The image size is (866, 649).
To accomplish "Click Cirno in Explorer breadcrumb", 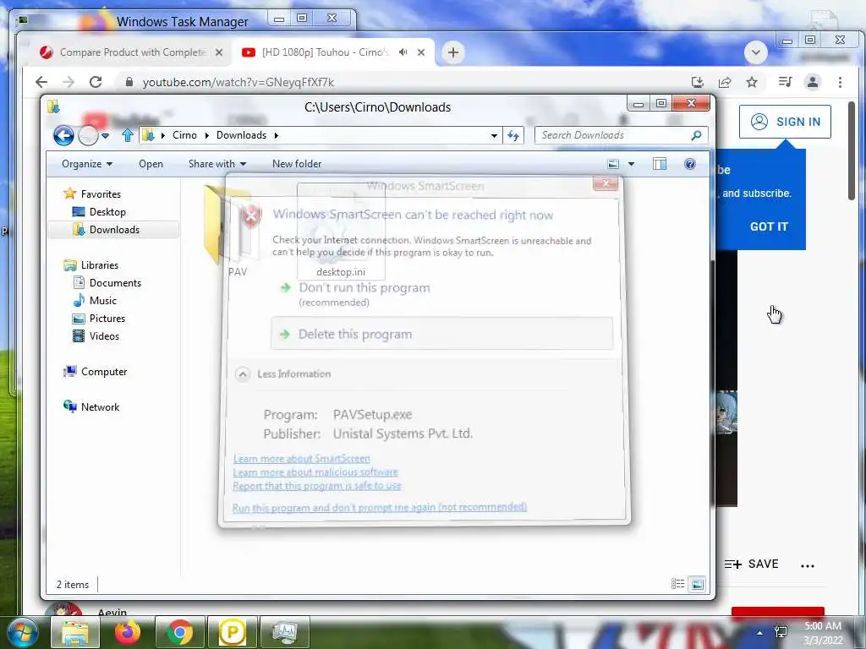I will 184,135.
